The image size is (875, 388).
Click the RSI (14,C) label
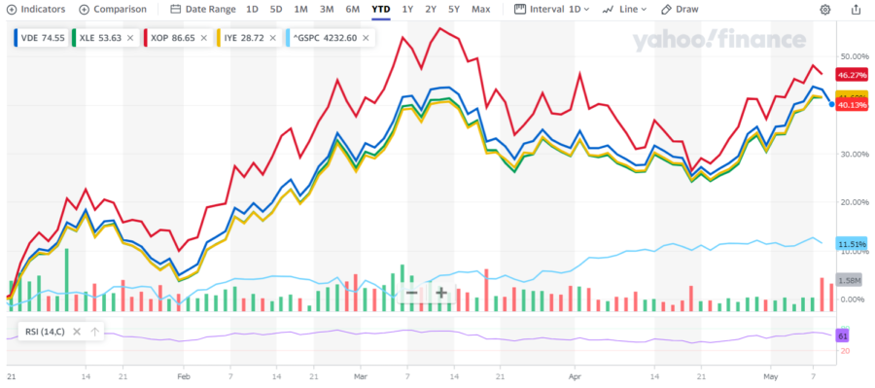click(45, 332)
